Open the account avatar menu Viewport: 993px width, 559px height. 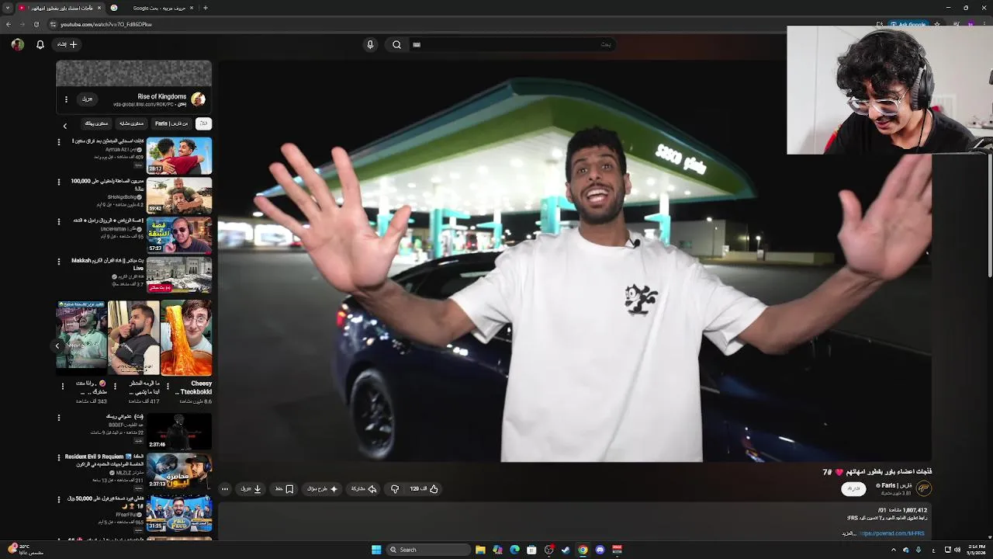(x=17, y=44)
